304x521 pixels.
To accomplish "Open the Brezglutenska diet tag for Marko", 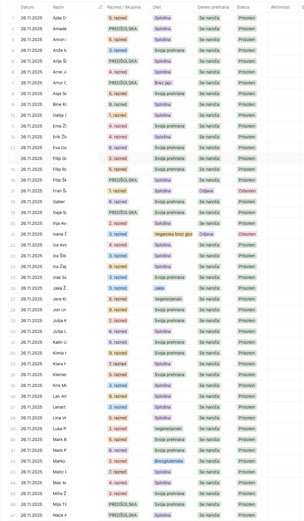I will [x=169, y=461].
